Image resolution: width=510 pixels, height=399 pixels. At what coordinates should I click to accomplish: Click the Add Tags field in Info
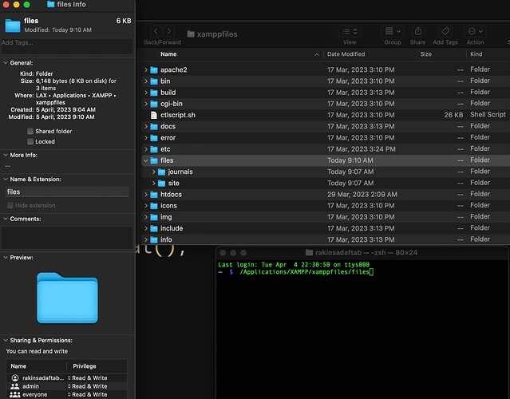pos(67,46)
